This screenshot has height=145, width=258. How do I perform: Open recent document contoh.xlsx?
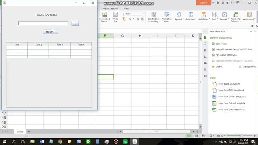(221, 44)
